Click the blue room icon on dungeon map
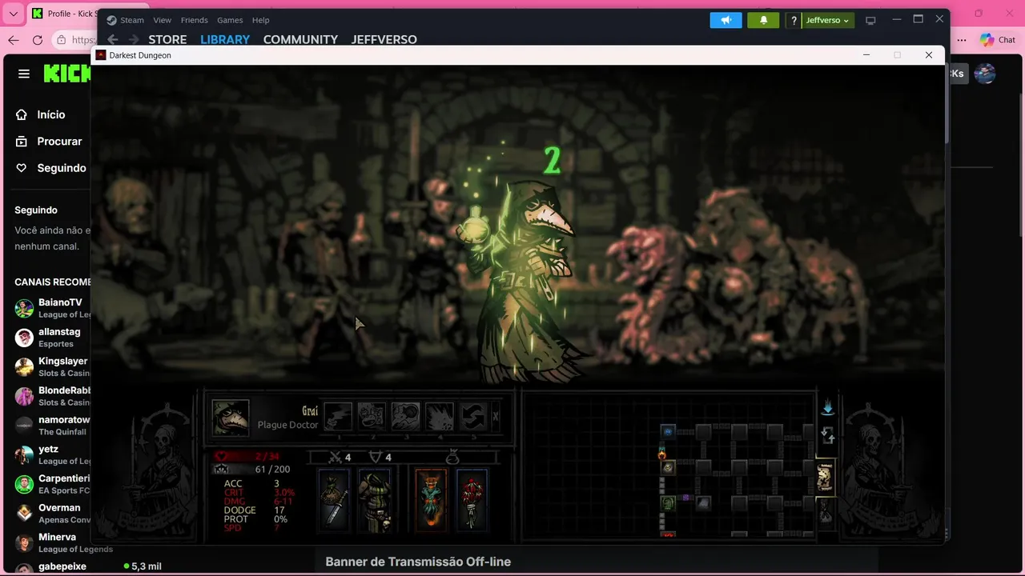 click(668, 432)
